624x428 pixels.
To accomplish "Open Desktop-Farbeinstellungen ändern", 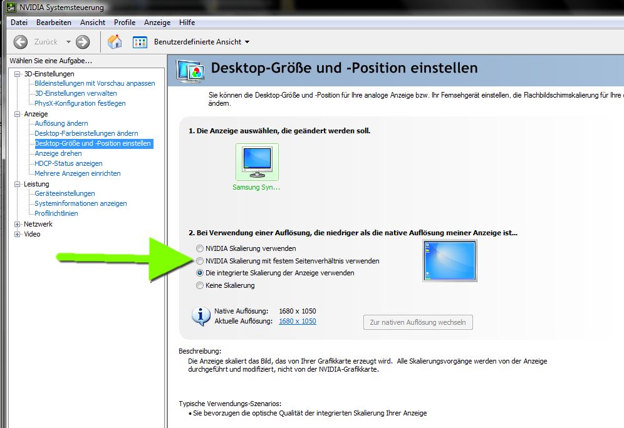I will click(x=86, y=133).
